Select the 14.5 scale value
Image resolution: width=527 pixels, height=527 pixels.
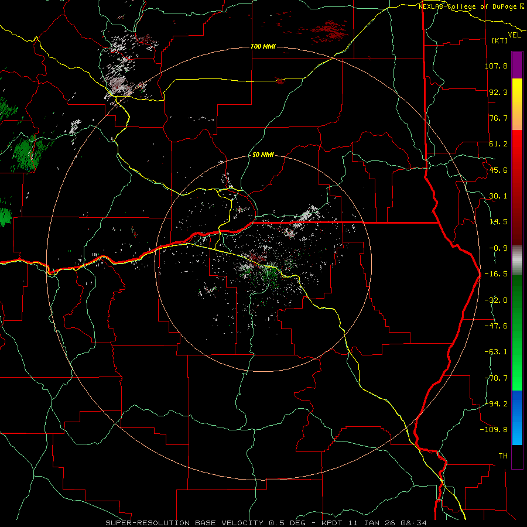(x=498, y=222)
